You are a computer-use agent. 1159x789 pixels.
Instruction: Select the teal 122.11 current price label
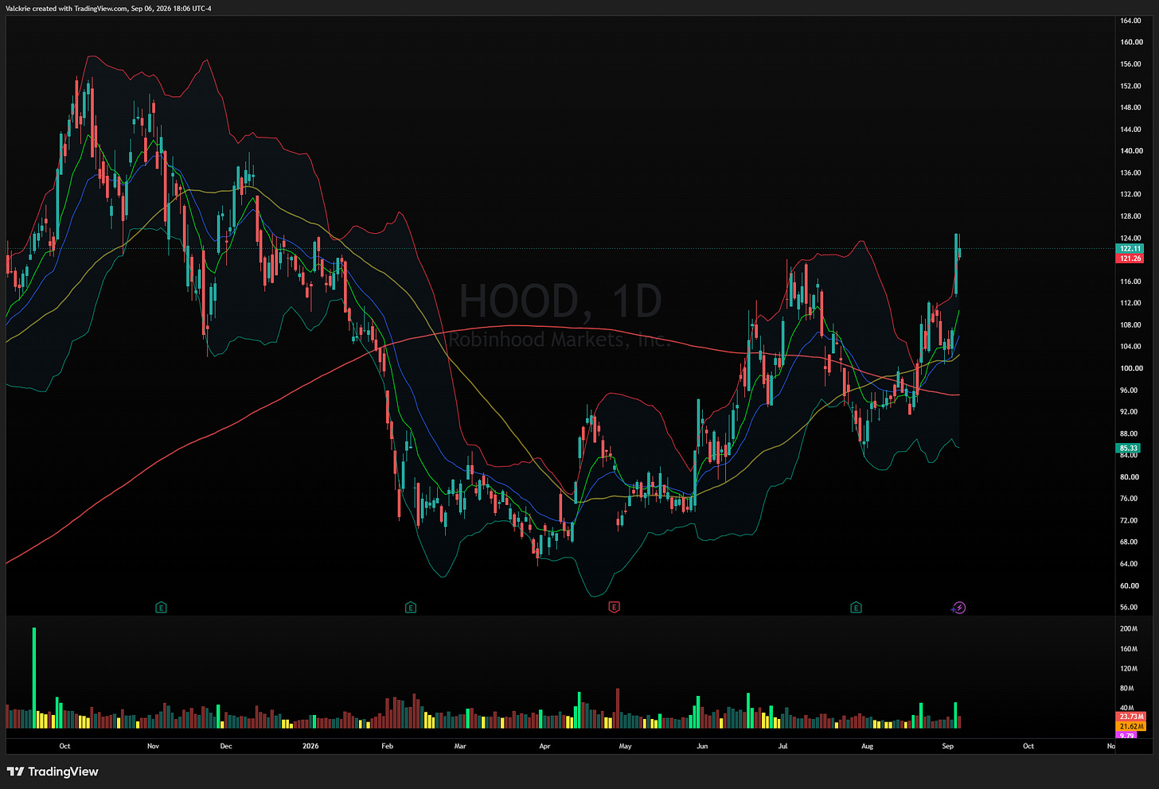coord(1130,249)
